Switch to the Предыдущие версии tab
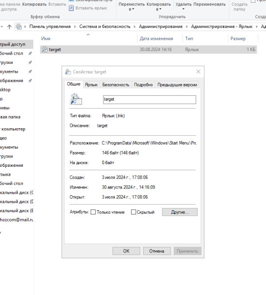This screenshot has height=295, width=266. [x=177, y=85]
